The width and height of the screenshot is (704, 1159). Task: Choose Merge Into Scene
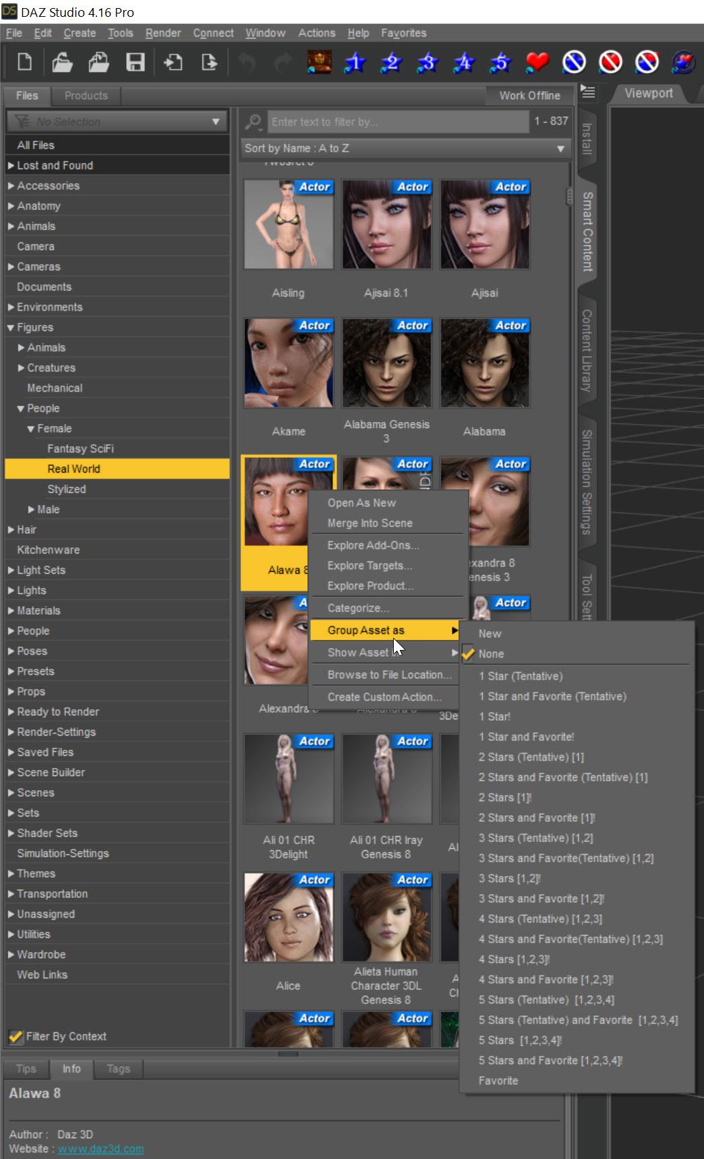point(370,523)
